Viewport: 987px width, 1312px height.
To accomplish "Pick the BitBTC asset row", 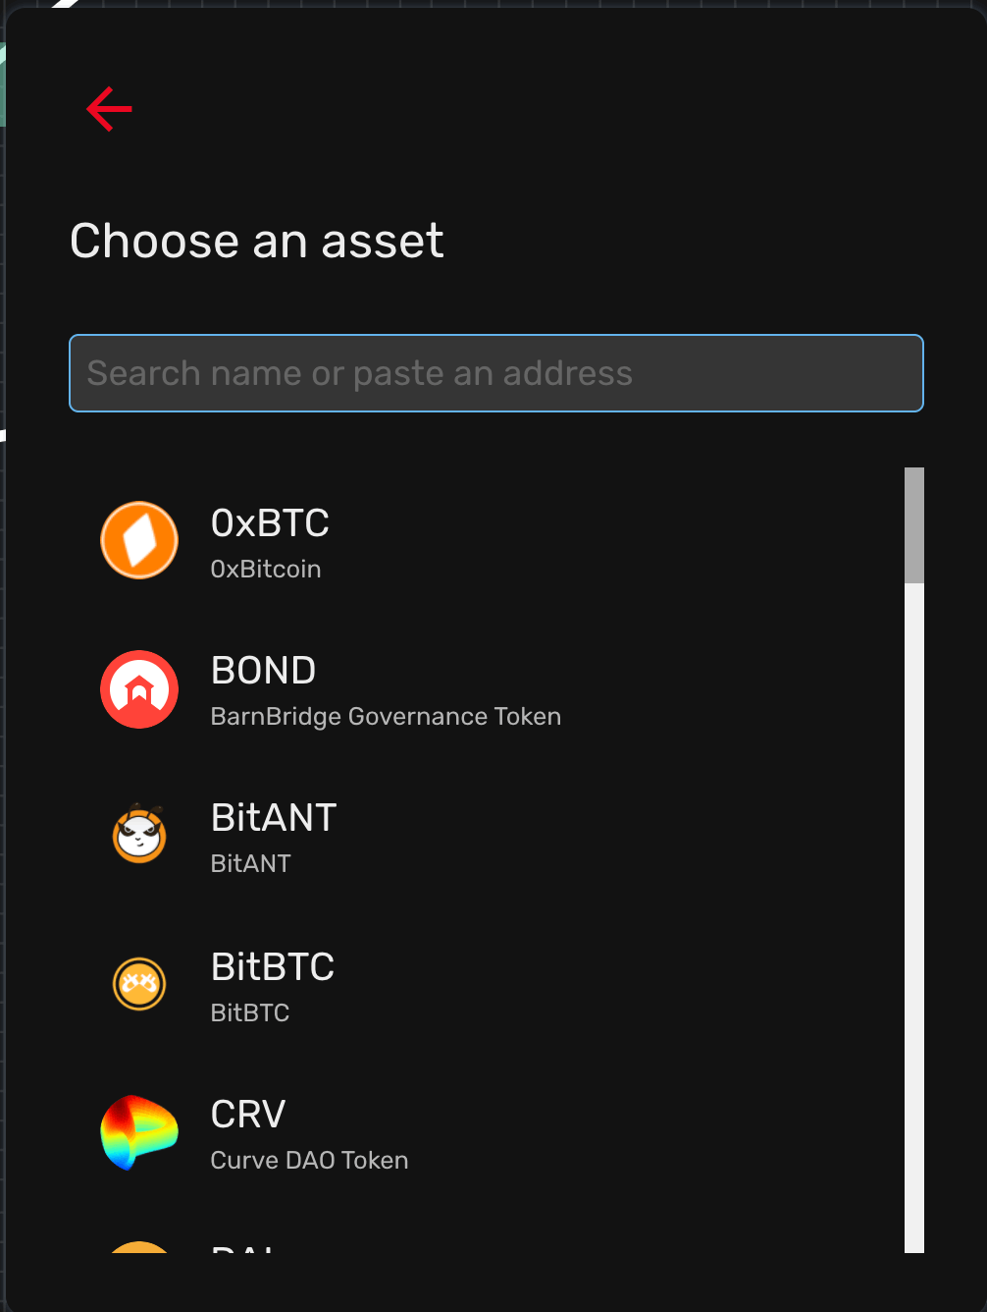I will 487,985.
